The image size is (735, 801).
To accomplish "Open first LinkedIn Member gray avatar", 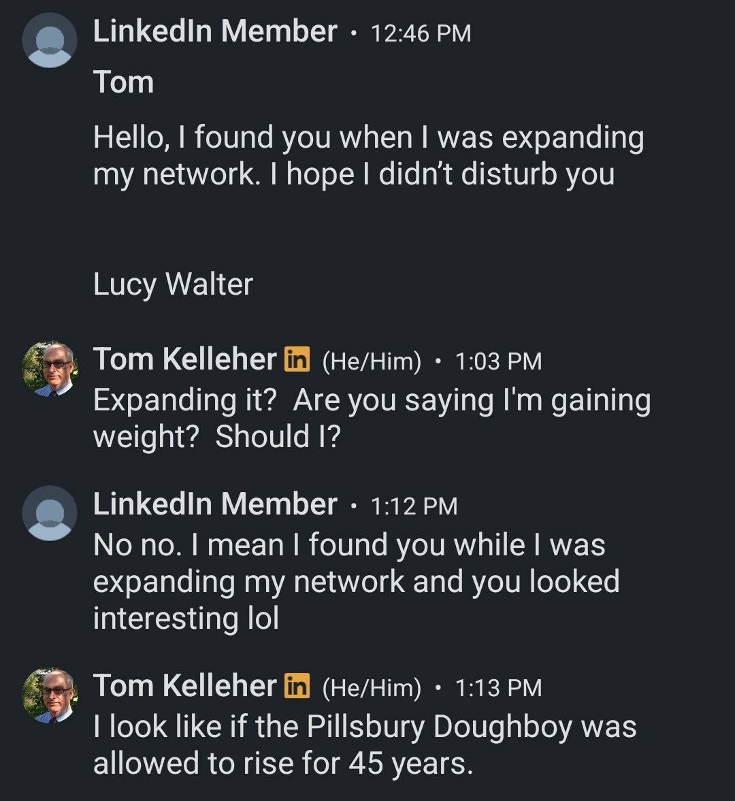I will pyautogui.click(x=50, y=40).
